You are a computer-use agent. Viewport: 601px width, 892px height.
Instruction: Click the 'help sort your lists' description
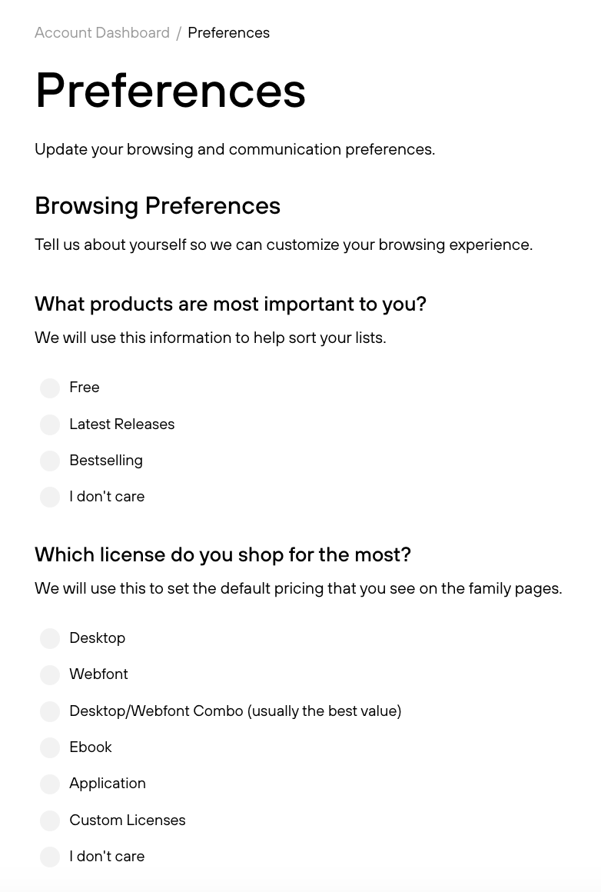coord(211,338)
